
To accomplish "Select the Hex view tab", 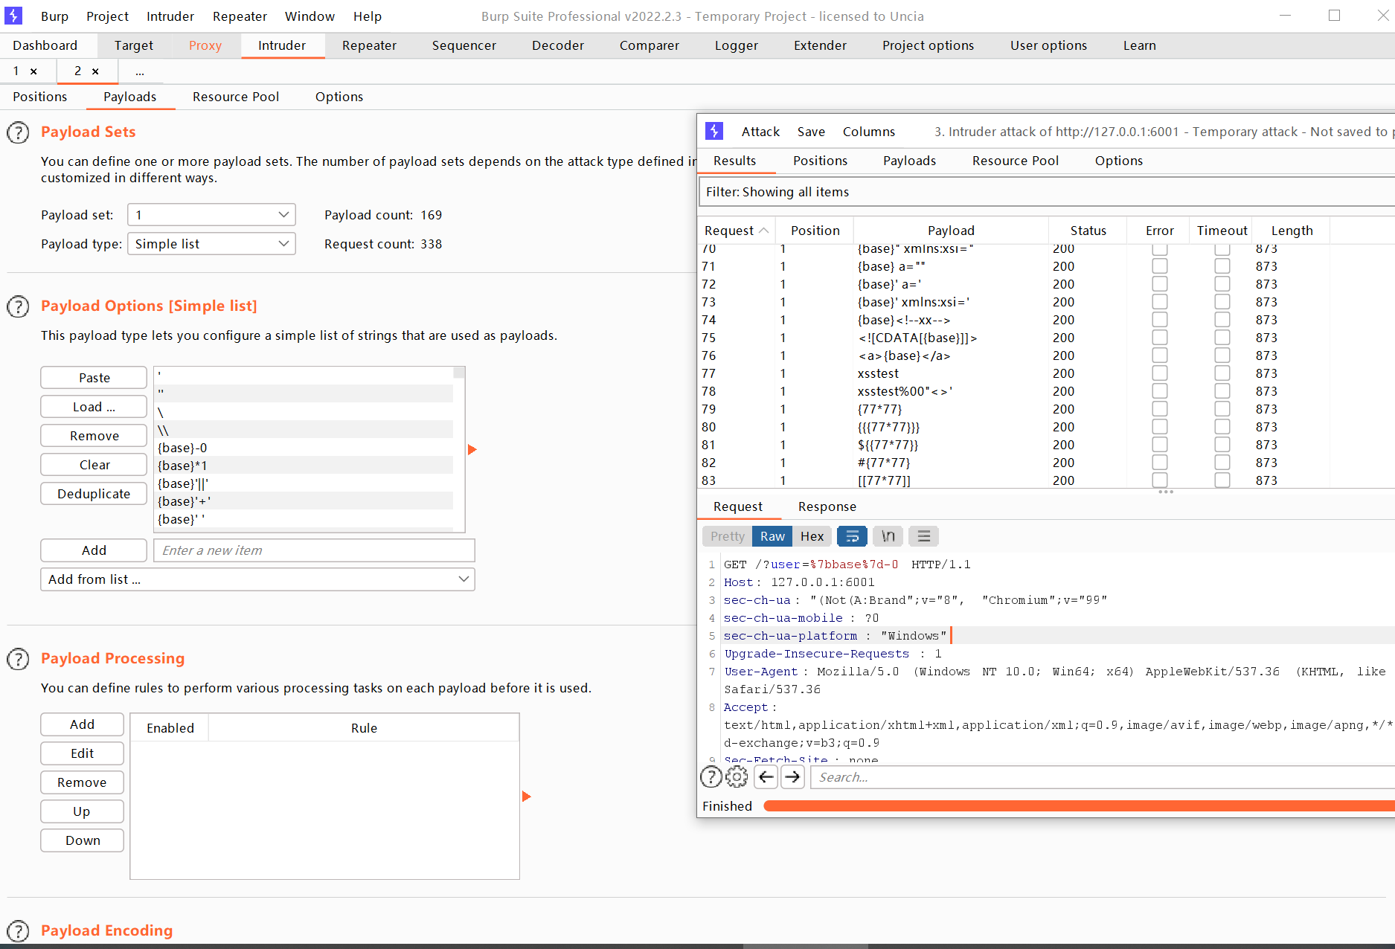I will (x=812, y=536).
